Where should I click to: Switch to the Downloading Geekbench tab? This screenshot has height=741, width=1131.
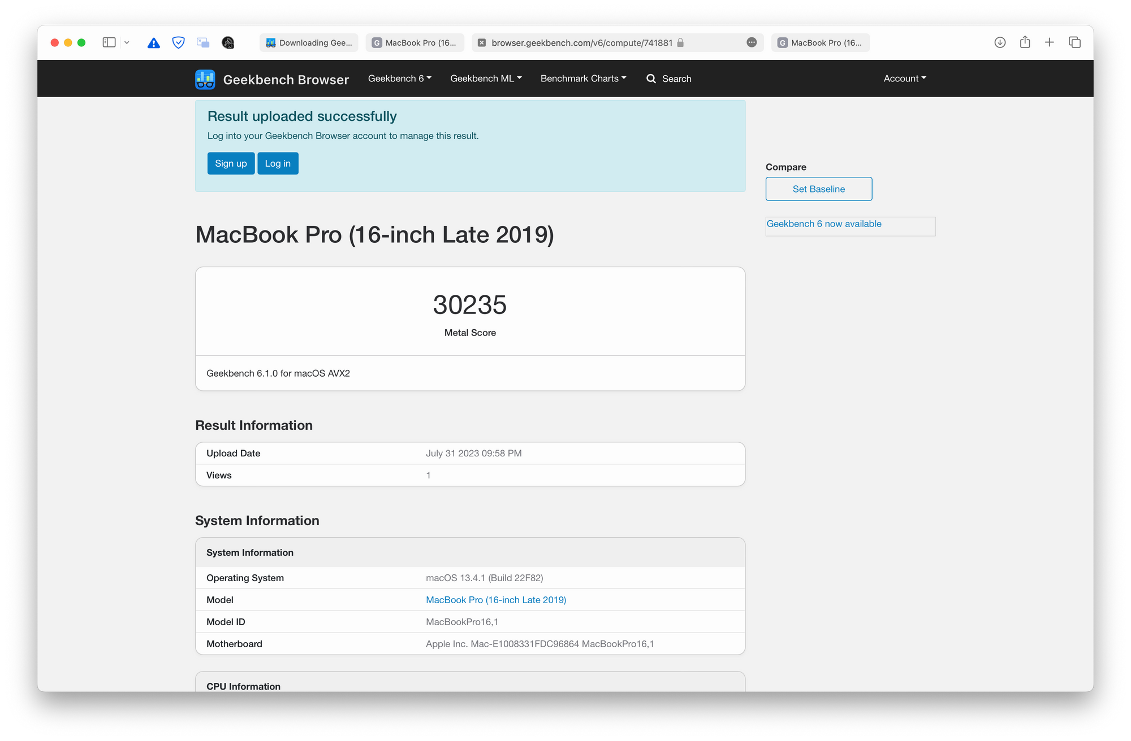pos(309,42)
